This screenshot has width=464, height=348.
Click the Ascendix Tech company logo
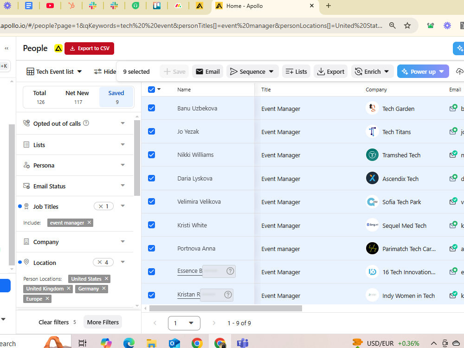pyautogui.click(x=372, y=179)
